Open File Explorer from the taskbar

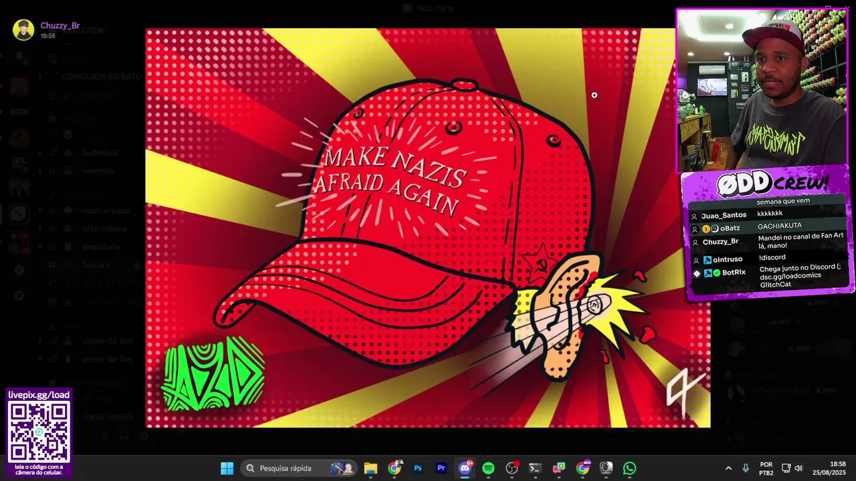[x=370, y=468]
